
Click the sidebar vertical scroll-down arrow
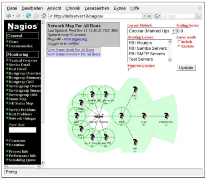coord(43,163)
